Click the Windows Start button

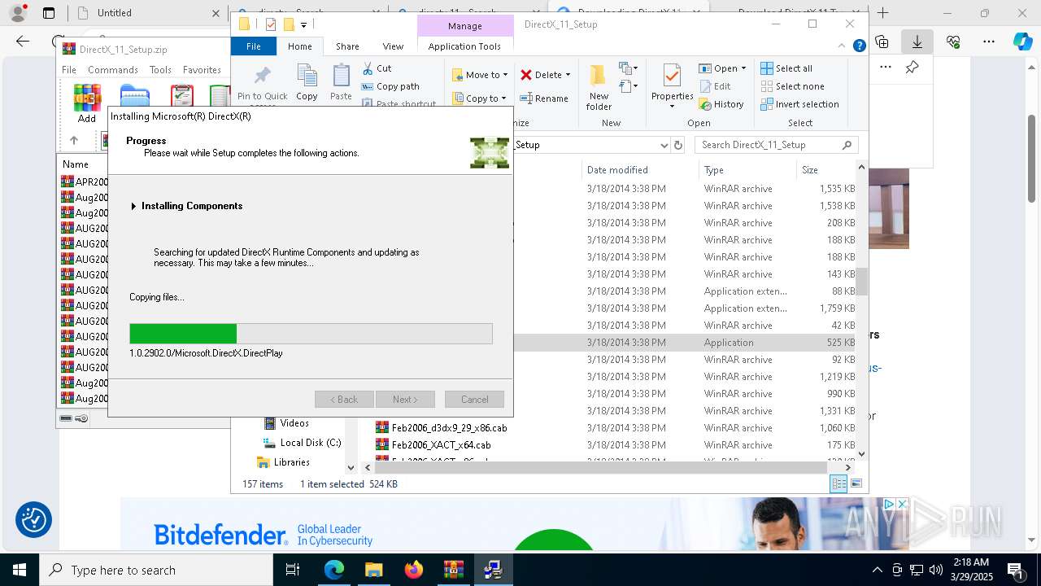[x=20, y=570]
